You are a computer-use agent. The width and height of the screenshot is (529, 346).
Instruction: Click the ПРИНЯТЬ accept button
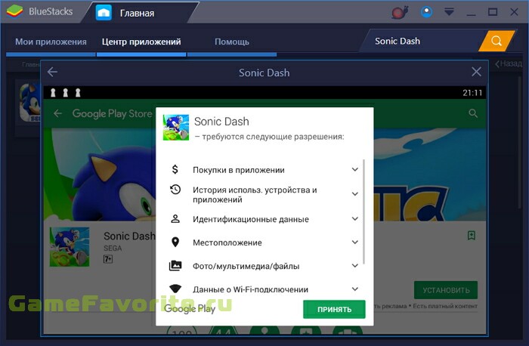[x=334, y=309]
